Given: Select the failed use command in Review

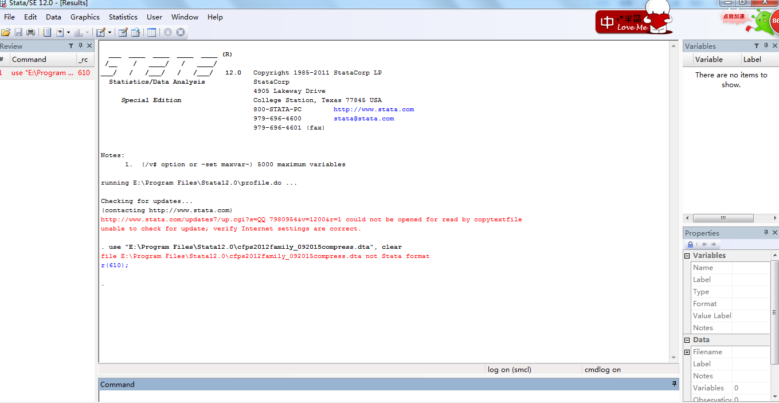Looking at the screenshot, I should (47, 73).
